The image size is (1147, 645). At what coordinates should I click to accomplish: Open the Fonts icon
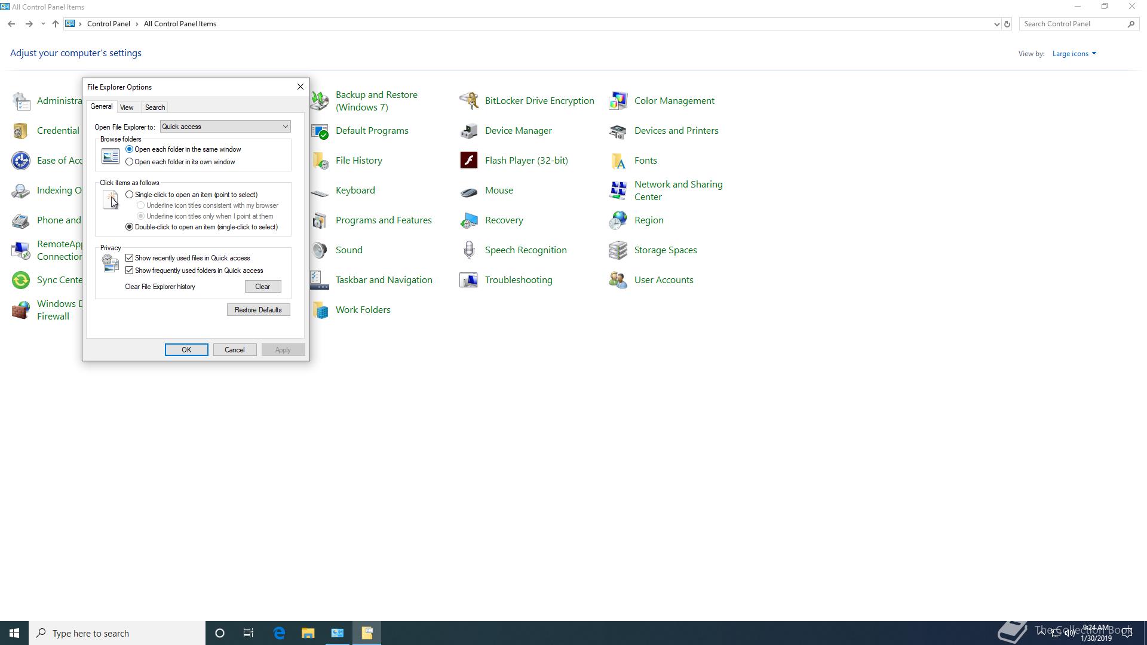618,161
